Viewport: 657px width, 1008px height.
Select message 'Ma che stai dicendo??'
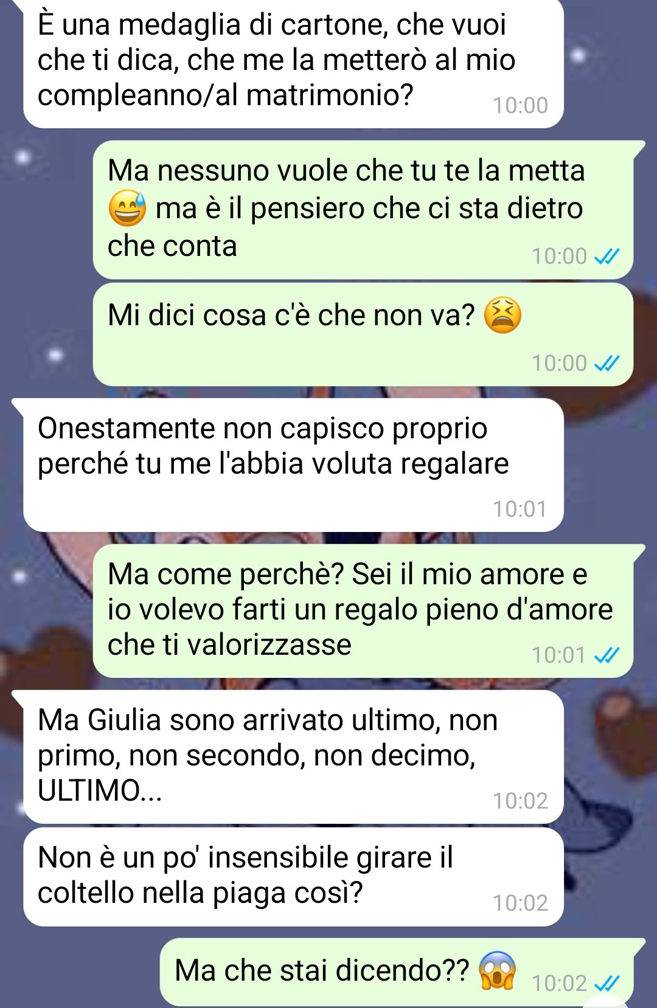coord(397,972)
